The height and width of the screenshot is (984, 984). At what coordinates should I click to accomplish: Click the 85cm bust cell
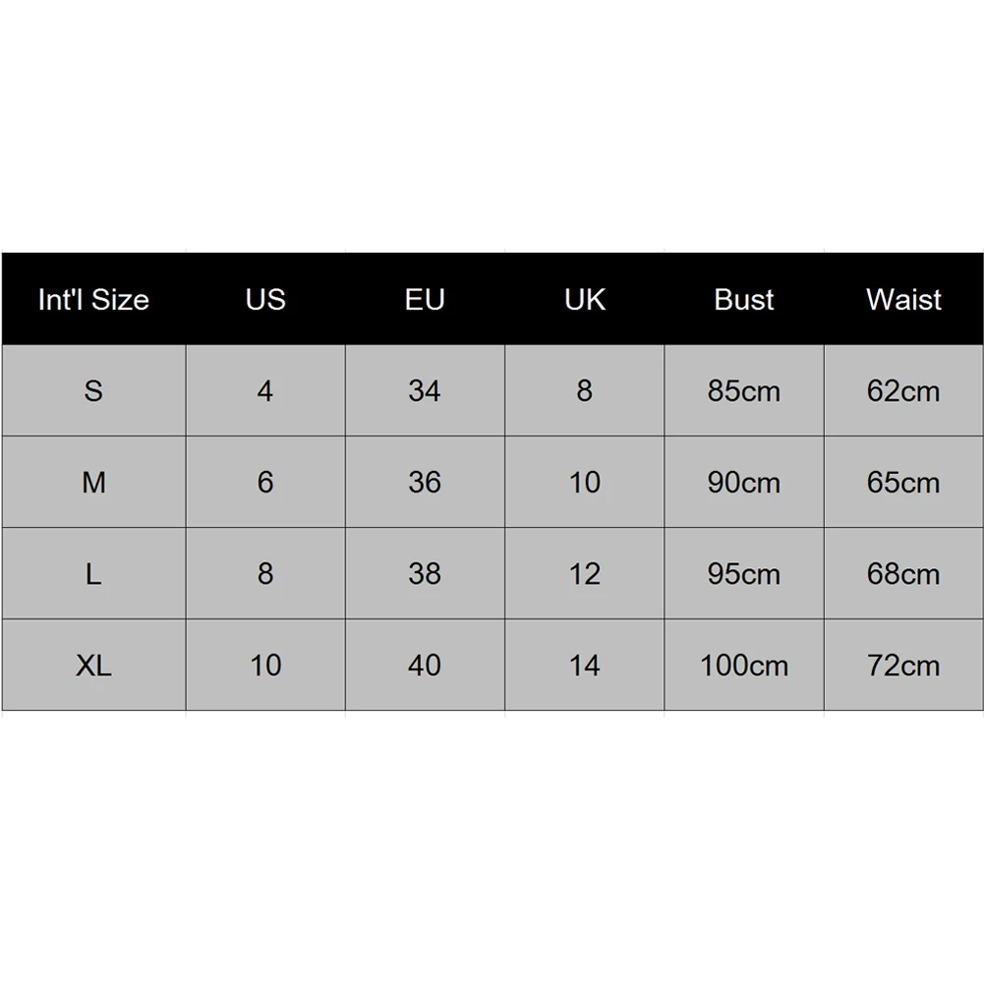(x=744, y=391)
